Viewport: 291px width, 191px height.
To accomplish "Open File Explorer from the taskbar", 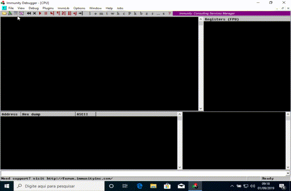I will pos(153,186).
